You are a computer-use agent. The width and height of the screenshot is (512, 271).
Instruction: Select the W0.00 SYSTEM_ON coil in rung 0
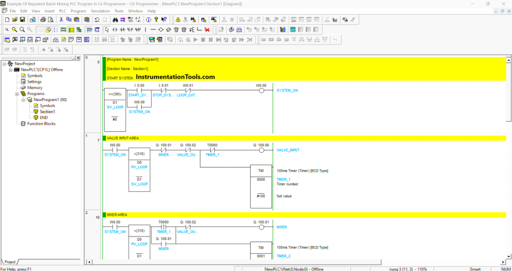261,90
